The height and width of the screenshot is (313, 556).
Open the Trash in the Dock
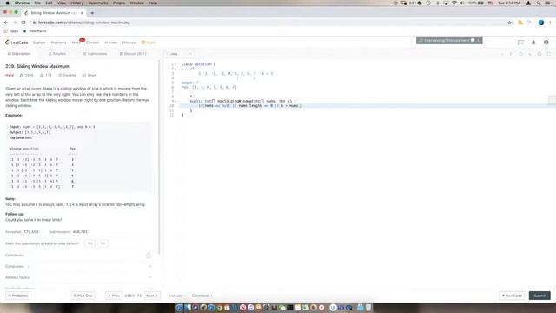[x=368, y=308]
